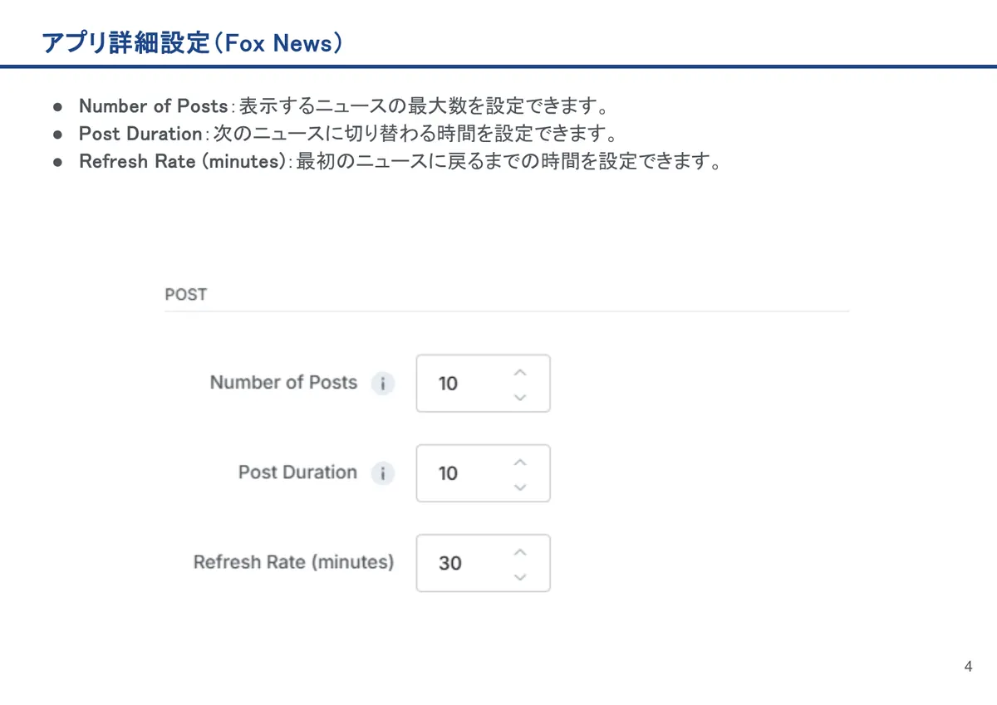Click the Post Duration info icon

tap(382, 474)
